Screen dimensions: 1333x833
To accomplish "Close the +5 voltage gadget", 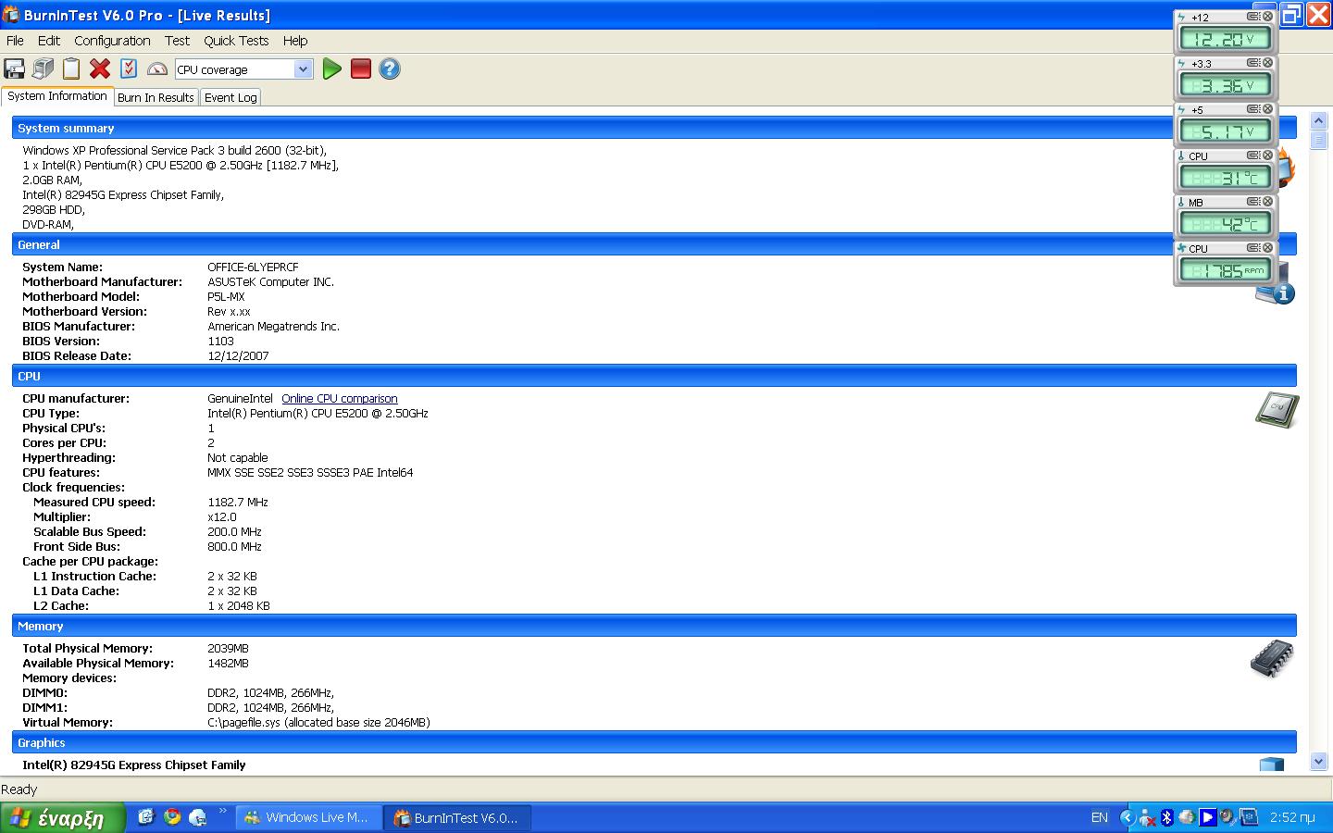I will coord(1268,109).
